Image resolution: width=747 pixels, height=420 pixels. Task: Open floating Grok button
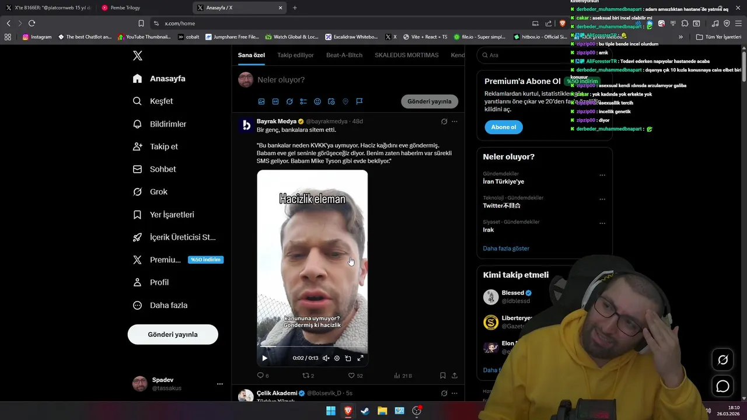click(722, 360)
